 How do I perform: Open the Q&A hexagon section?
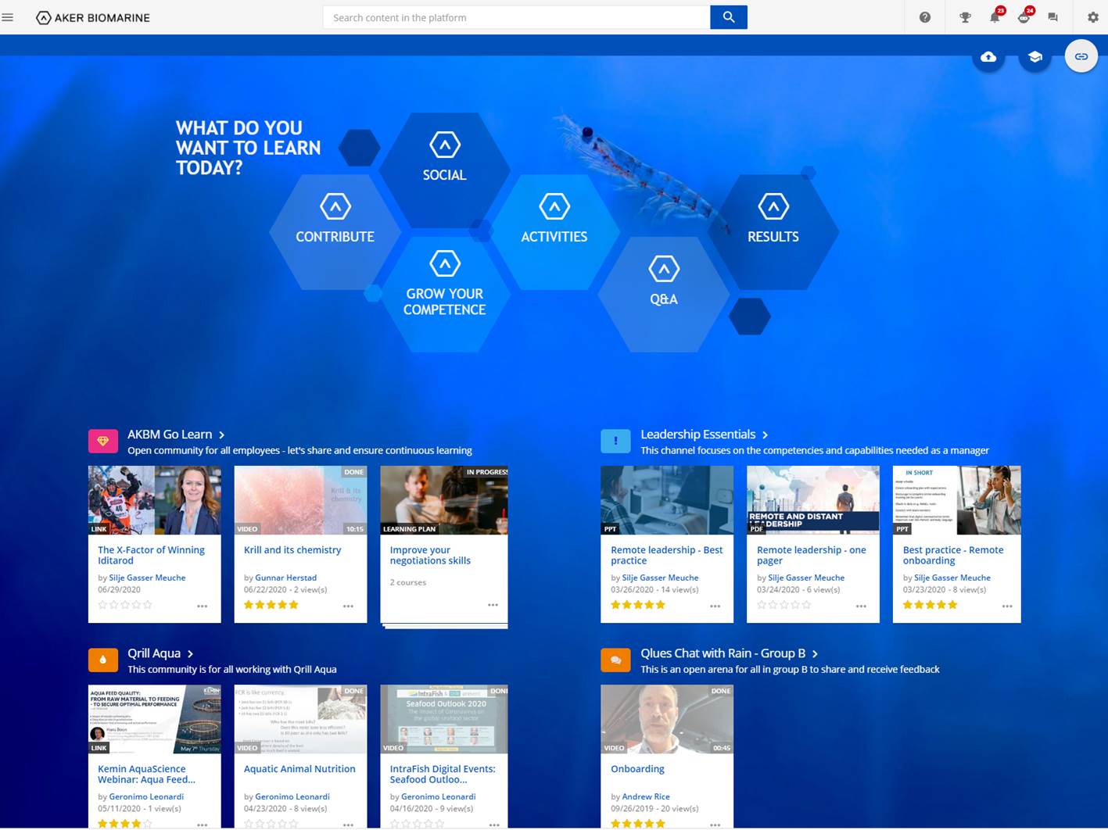tap(664, 282)
